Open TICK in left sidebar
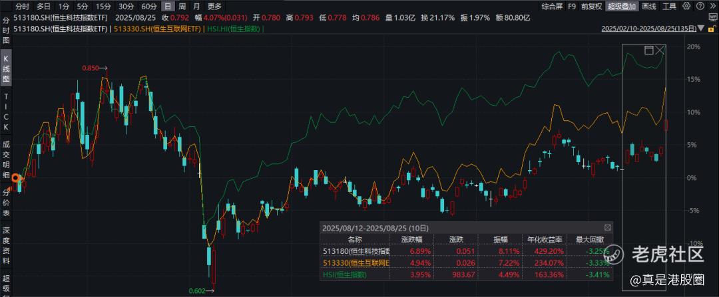 click(6, 112)
